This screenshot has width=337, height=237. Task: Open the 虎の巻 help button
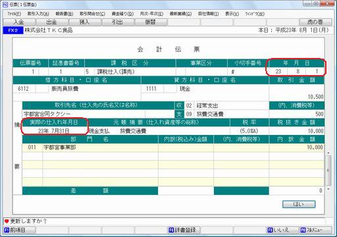(x=315, y=22)
